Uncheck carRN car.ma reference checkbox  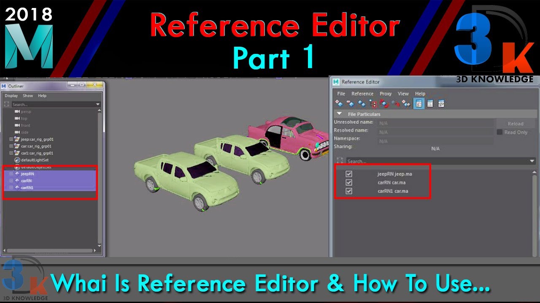click(x=348, y=182)
